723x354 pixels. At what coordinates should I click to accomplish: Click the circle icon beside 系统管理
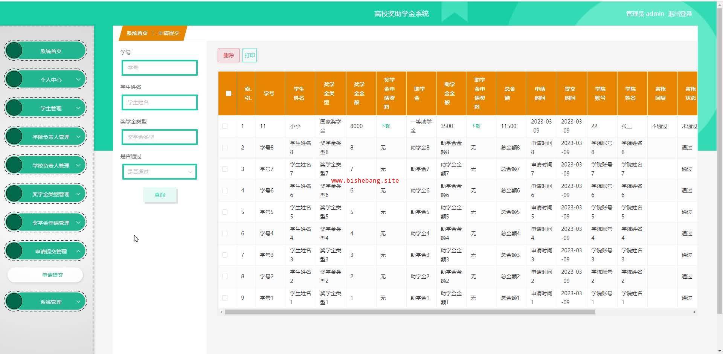coord(14,302)
